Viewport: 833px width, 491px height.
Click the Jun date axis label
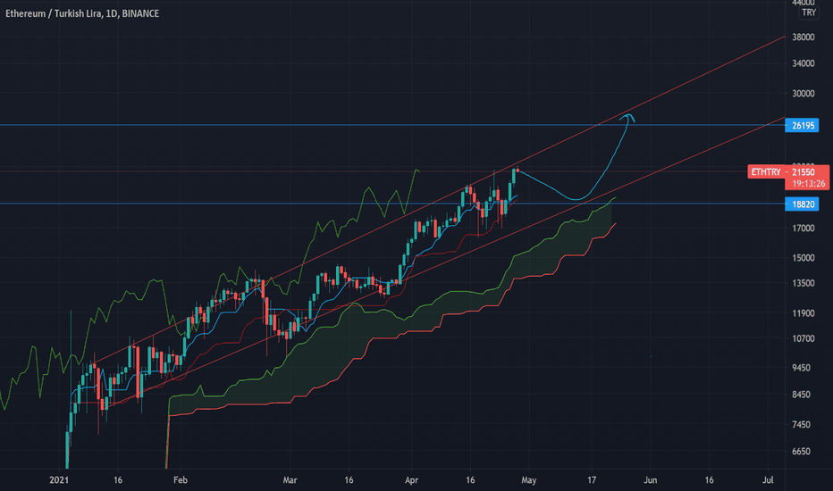point(651,480)
